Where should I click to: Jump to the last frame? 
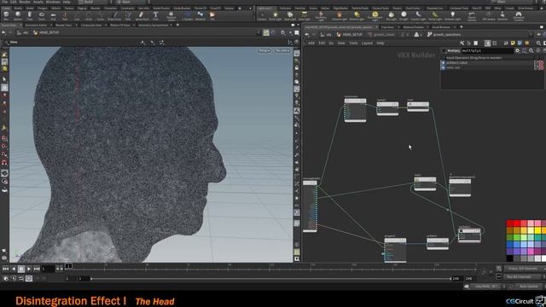pyautogui.click(x=37, y=269)
